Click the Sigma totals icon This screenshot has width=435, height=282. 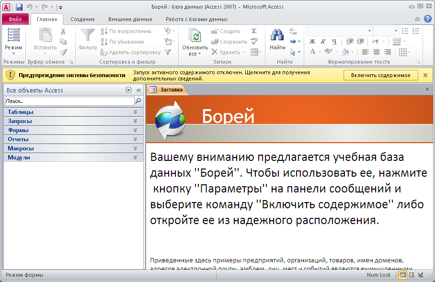254,31
